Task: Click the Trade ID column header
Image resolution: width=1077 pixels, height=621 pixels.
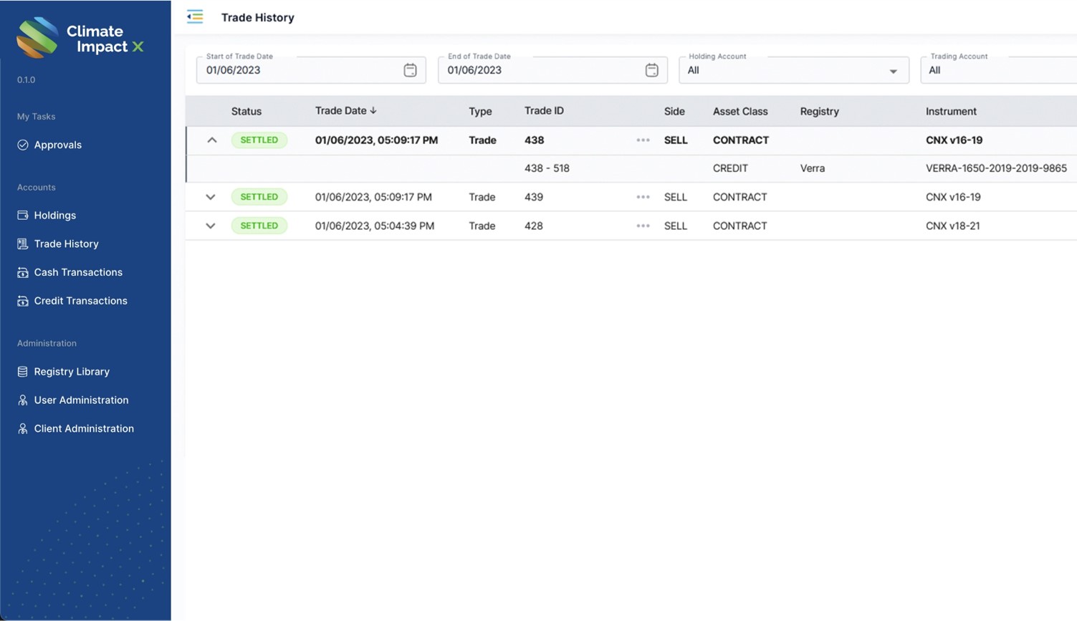Action: pos(544,110)
